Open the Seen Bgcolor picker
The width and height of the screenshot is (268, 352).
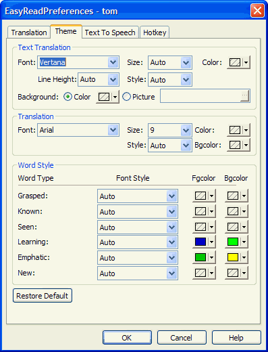236,227
